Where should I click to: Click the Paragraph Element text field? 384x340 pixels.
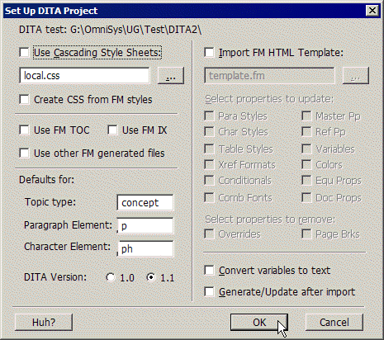(x=145, y=226)
